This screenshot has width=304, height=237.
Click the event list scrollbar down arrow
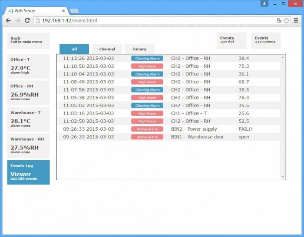[x=283, y=177]
